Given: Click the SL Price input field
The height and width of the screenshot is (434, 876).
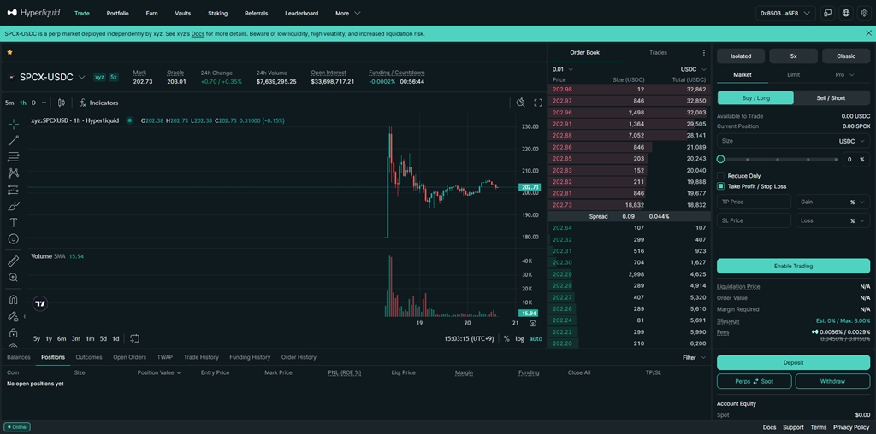Looking at the screenshot, I should (755, 221).
